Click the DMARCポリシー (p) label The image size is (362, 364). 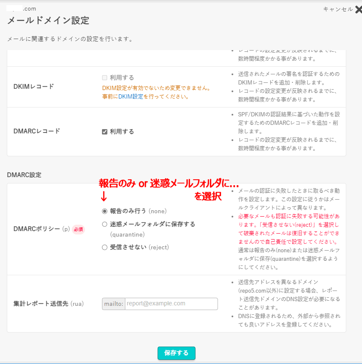(x=42, y=229)
